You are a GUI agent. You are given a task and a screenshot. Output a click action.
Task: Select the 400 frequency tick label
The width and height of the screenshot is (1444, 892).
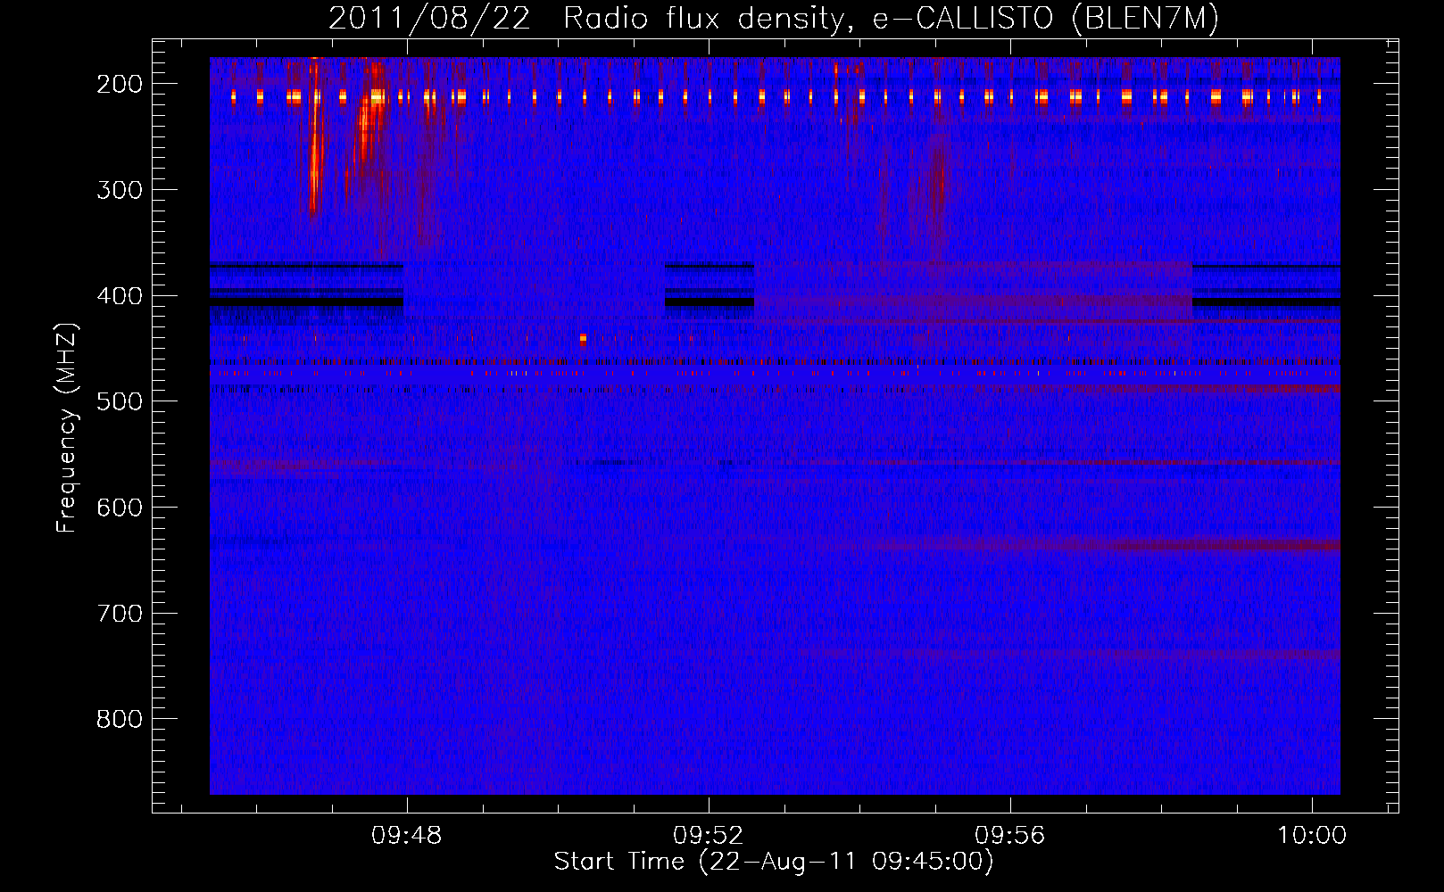pos(120,296)
